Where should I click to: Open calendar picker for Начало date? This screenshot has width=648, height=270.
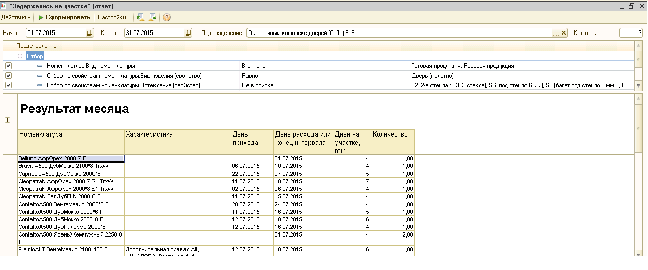(x=90, y=33)
